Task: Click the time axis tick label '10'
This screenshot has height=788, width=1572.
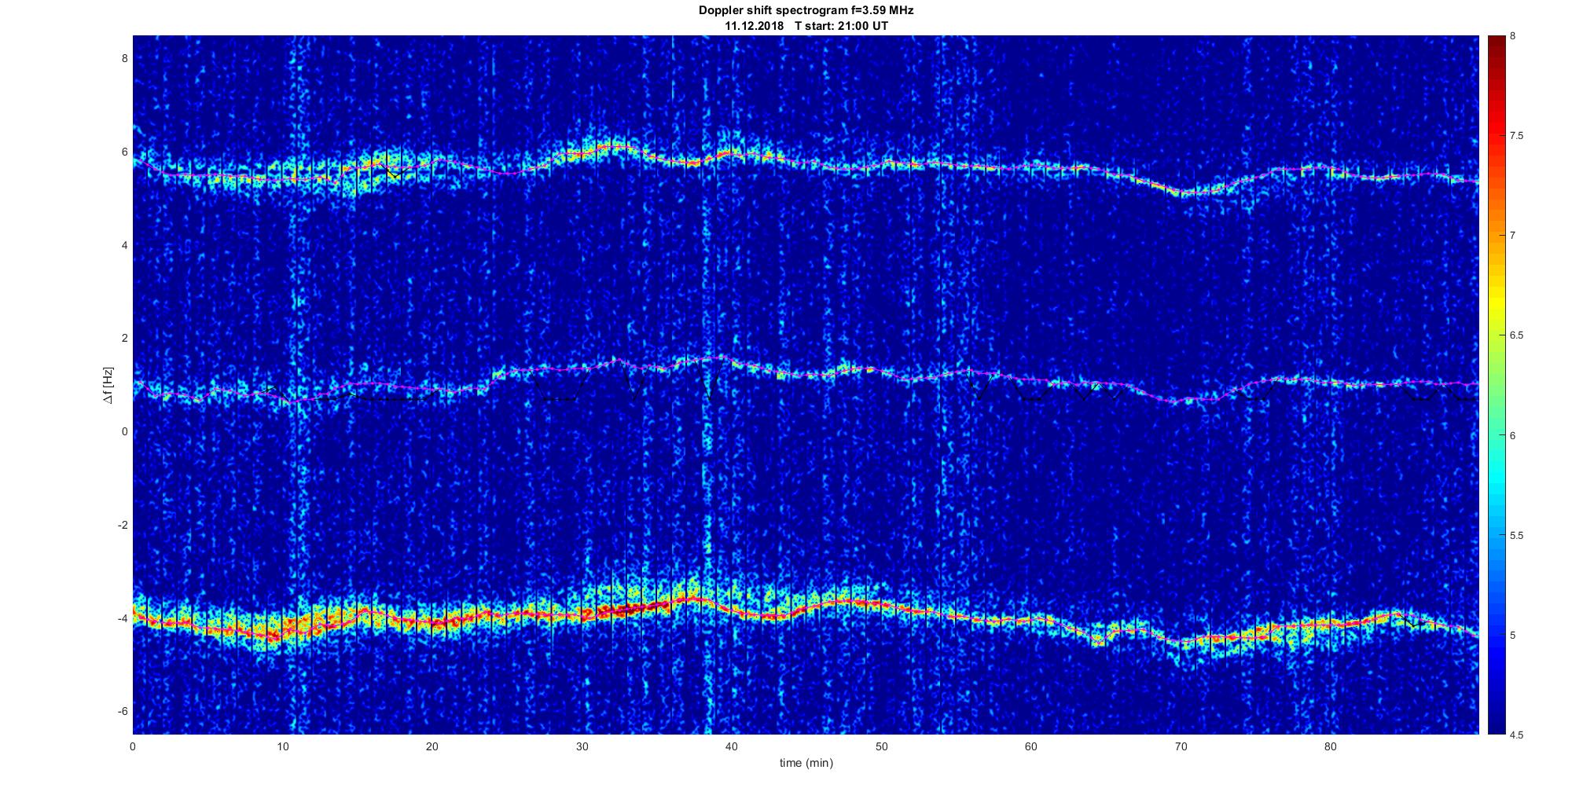Action: (x=283, y=746)
